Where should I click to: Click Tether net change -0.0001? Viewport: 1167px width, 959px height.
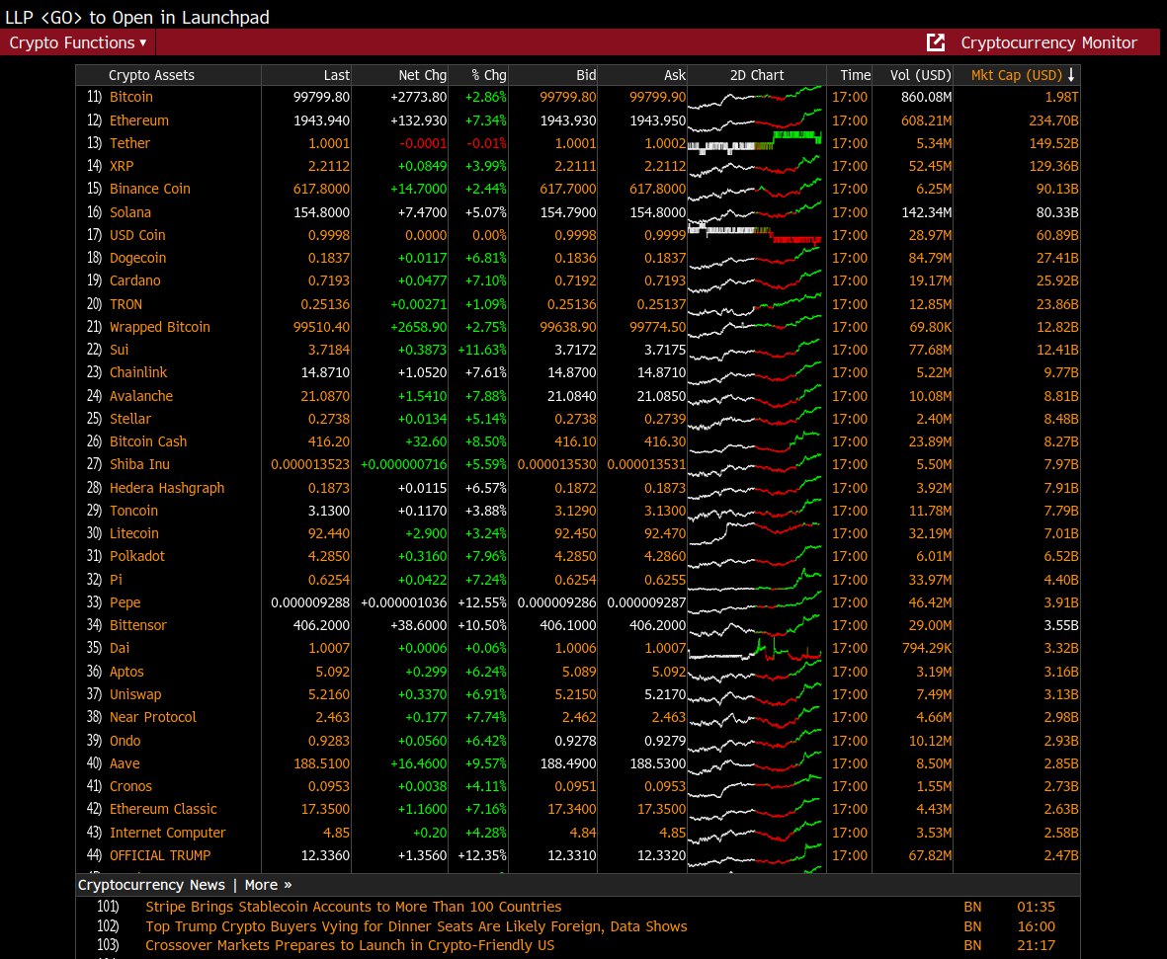click(x=423, y=143)
